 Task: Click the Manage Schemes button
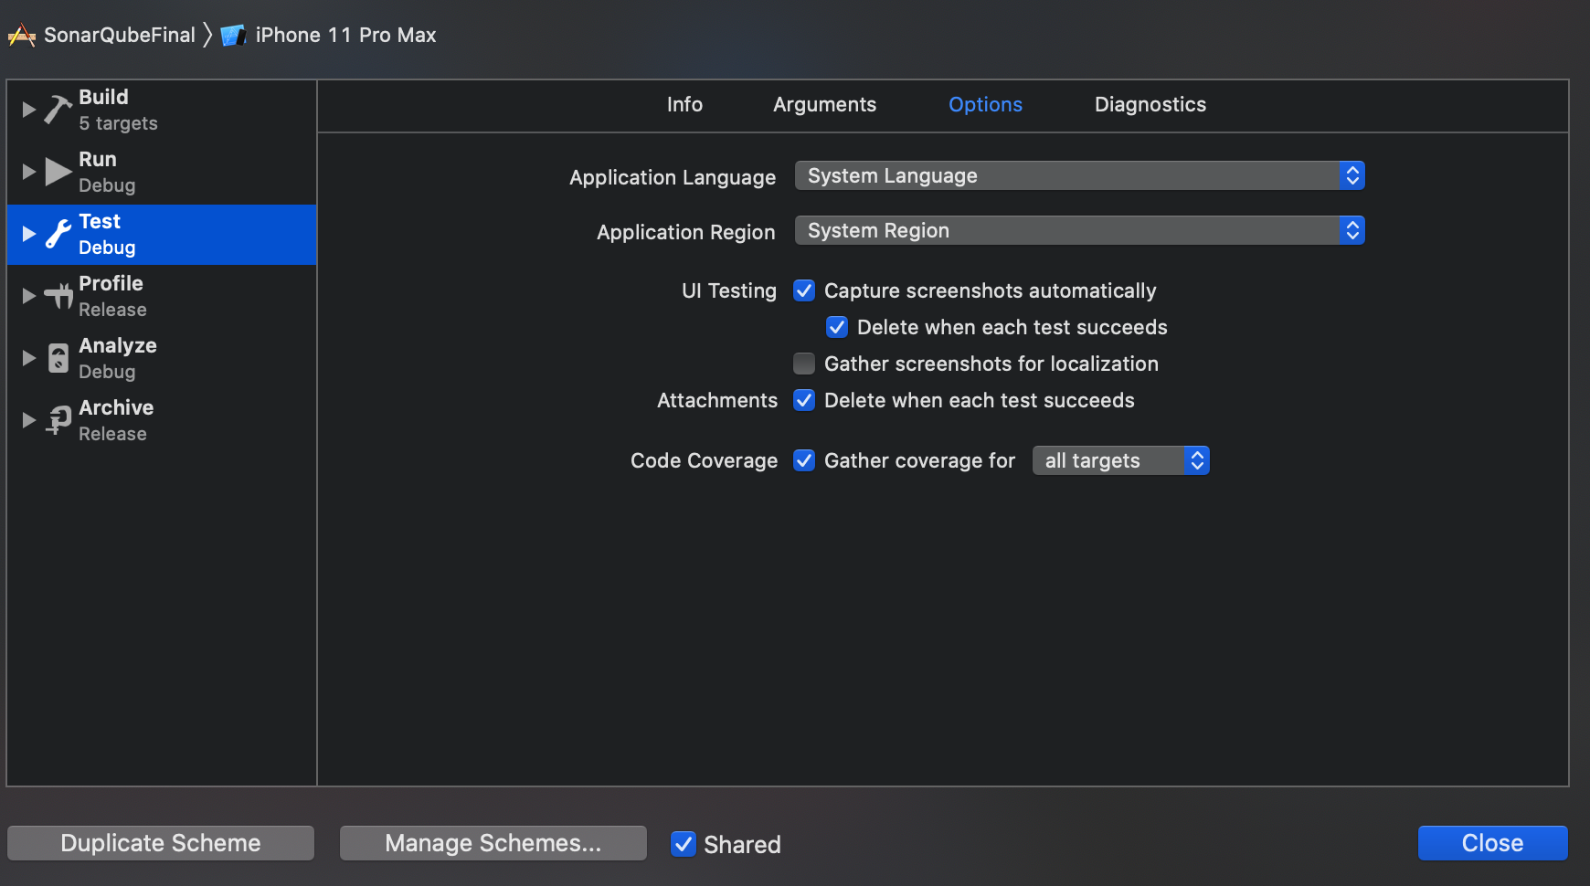point(493,843)
